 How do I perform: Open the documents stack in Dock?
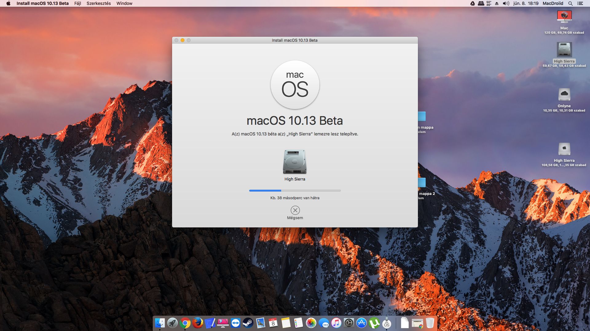405,323
